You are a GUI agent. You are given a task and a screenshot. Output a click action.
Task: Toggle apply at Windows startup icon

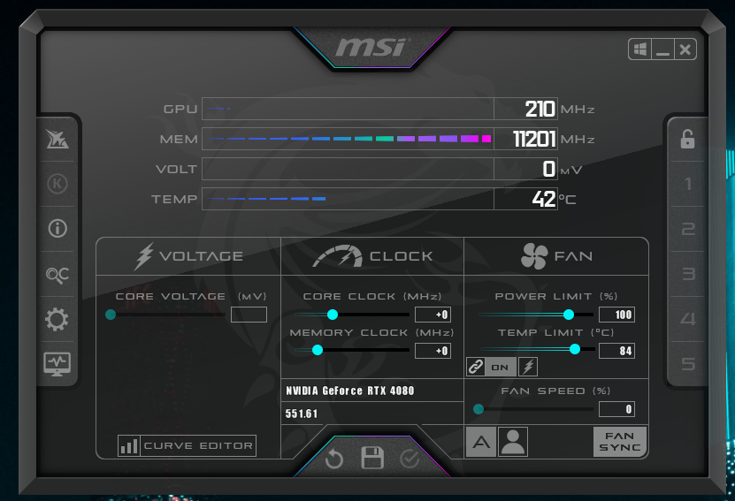[639, 49]
